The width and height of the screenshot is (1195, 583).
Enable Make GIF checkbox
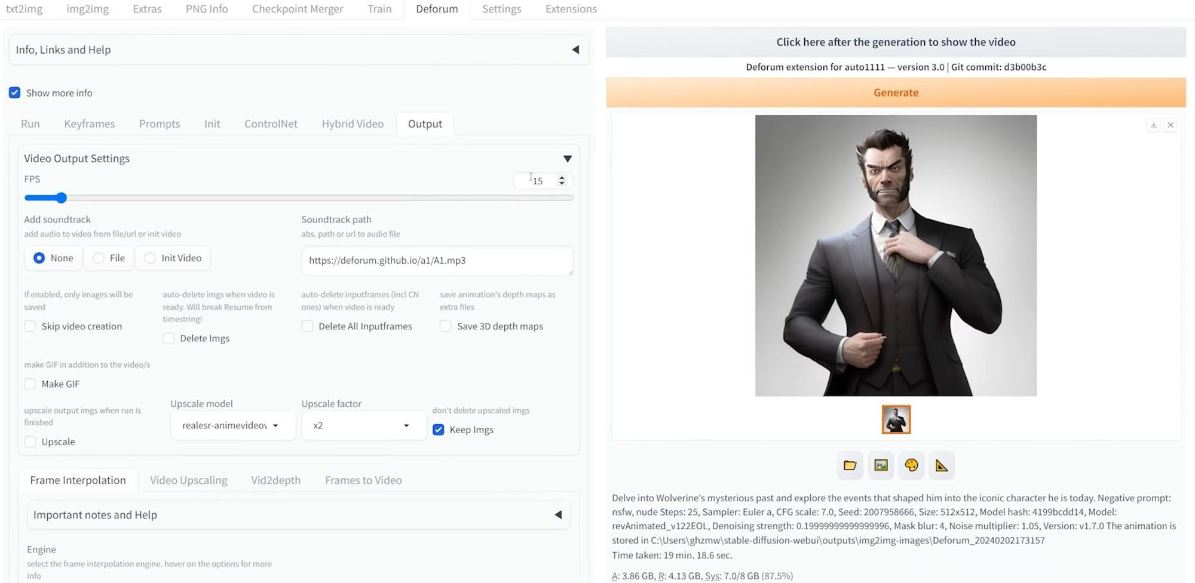(30, 384)
